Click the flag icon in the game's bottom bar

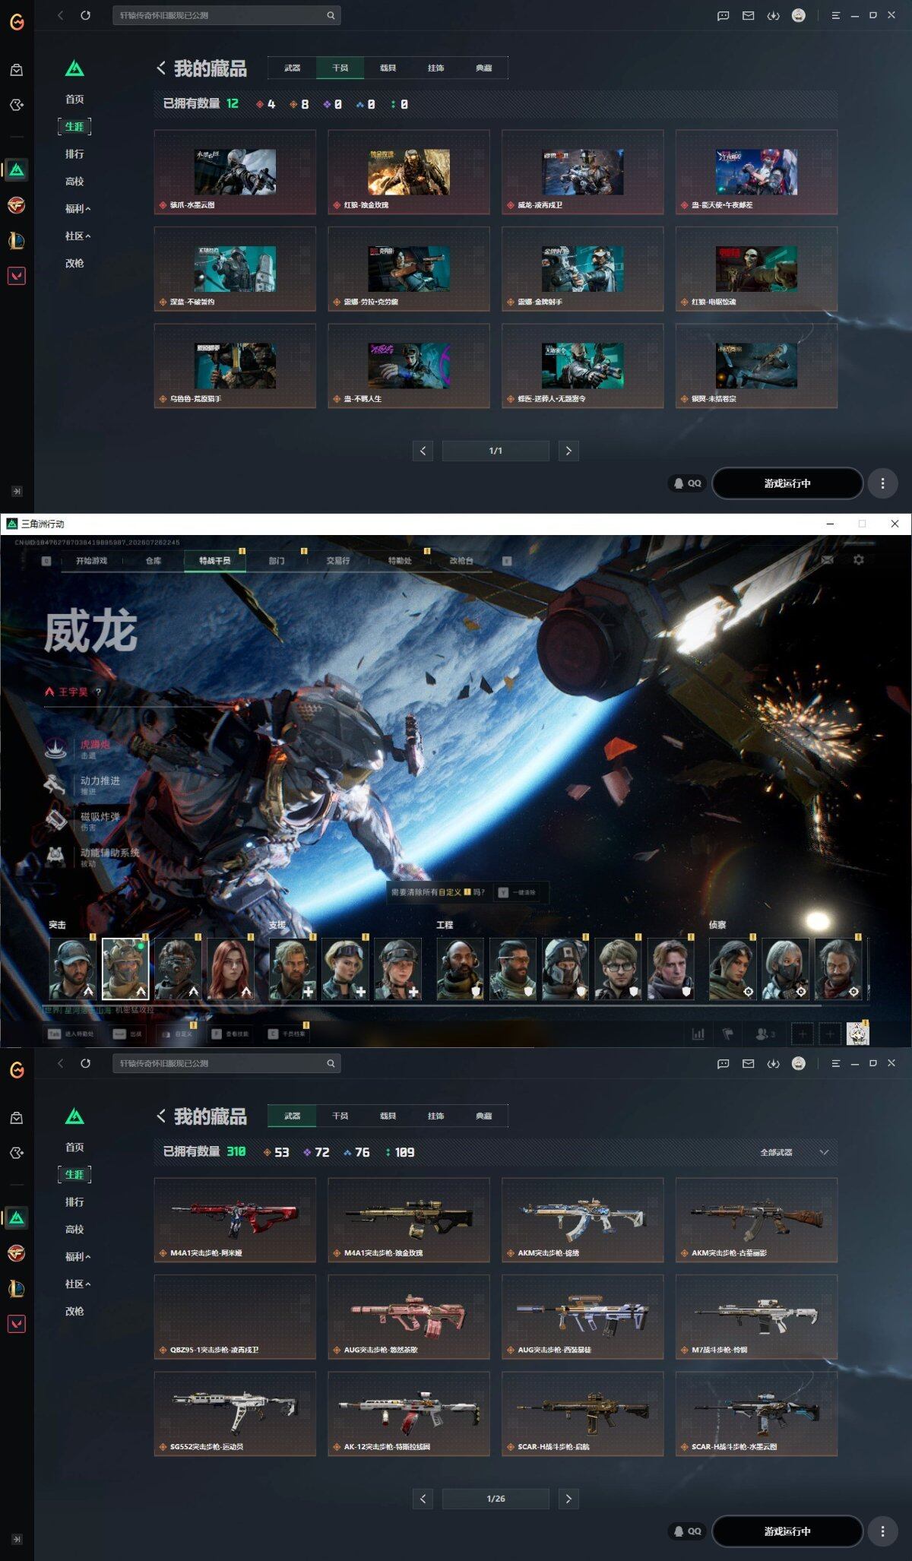pyautogui.click(x=728, y=1034)
